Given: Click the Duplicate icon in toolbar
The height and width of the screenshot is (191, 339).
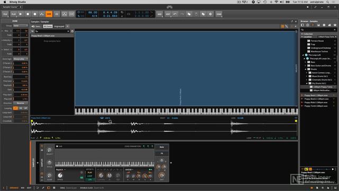Looking at the screenshot, I should click(203, 14).
